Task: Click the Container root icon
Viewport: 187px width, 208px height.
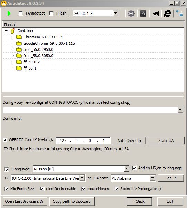Action: 13,31
